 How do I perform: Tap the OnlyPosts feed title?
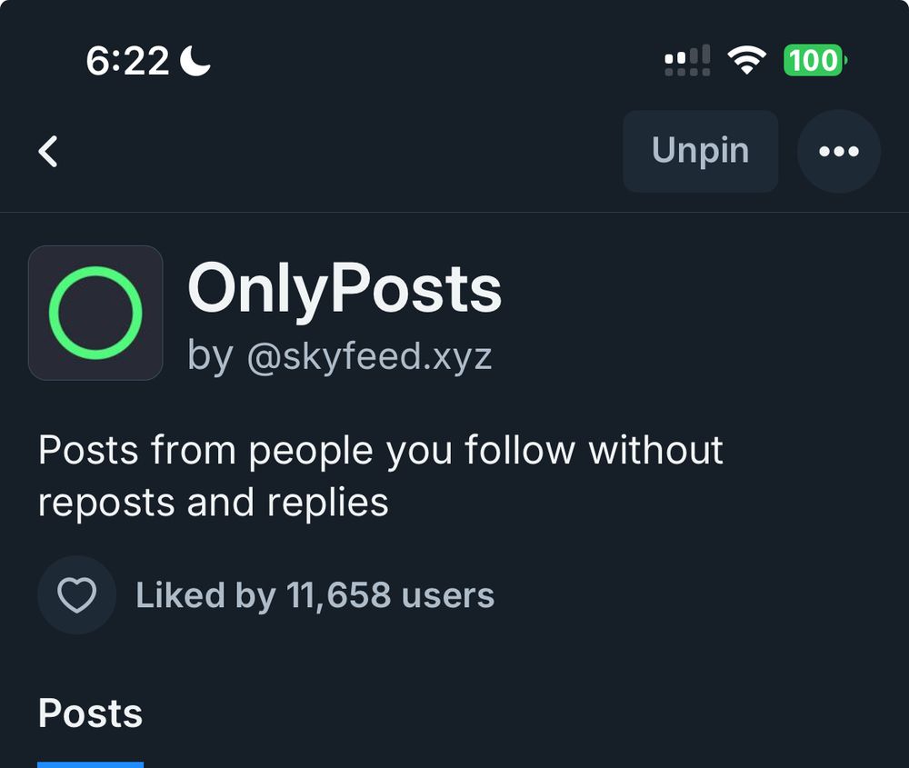point(345,290)
